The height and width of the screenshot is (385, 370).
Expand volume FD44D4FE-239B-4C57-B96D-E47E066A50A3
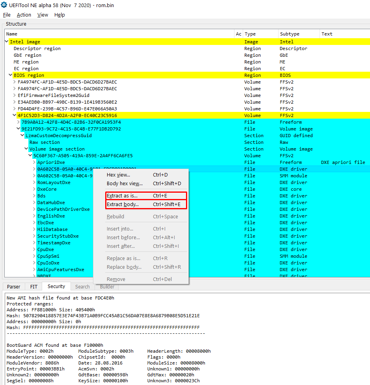click(x=15, y=108)
